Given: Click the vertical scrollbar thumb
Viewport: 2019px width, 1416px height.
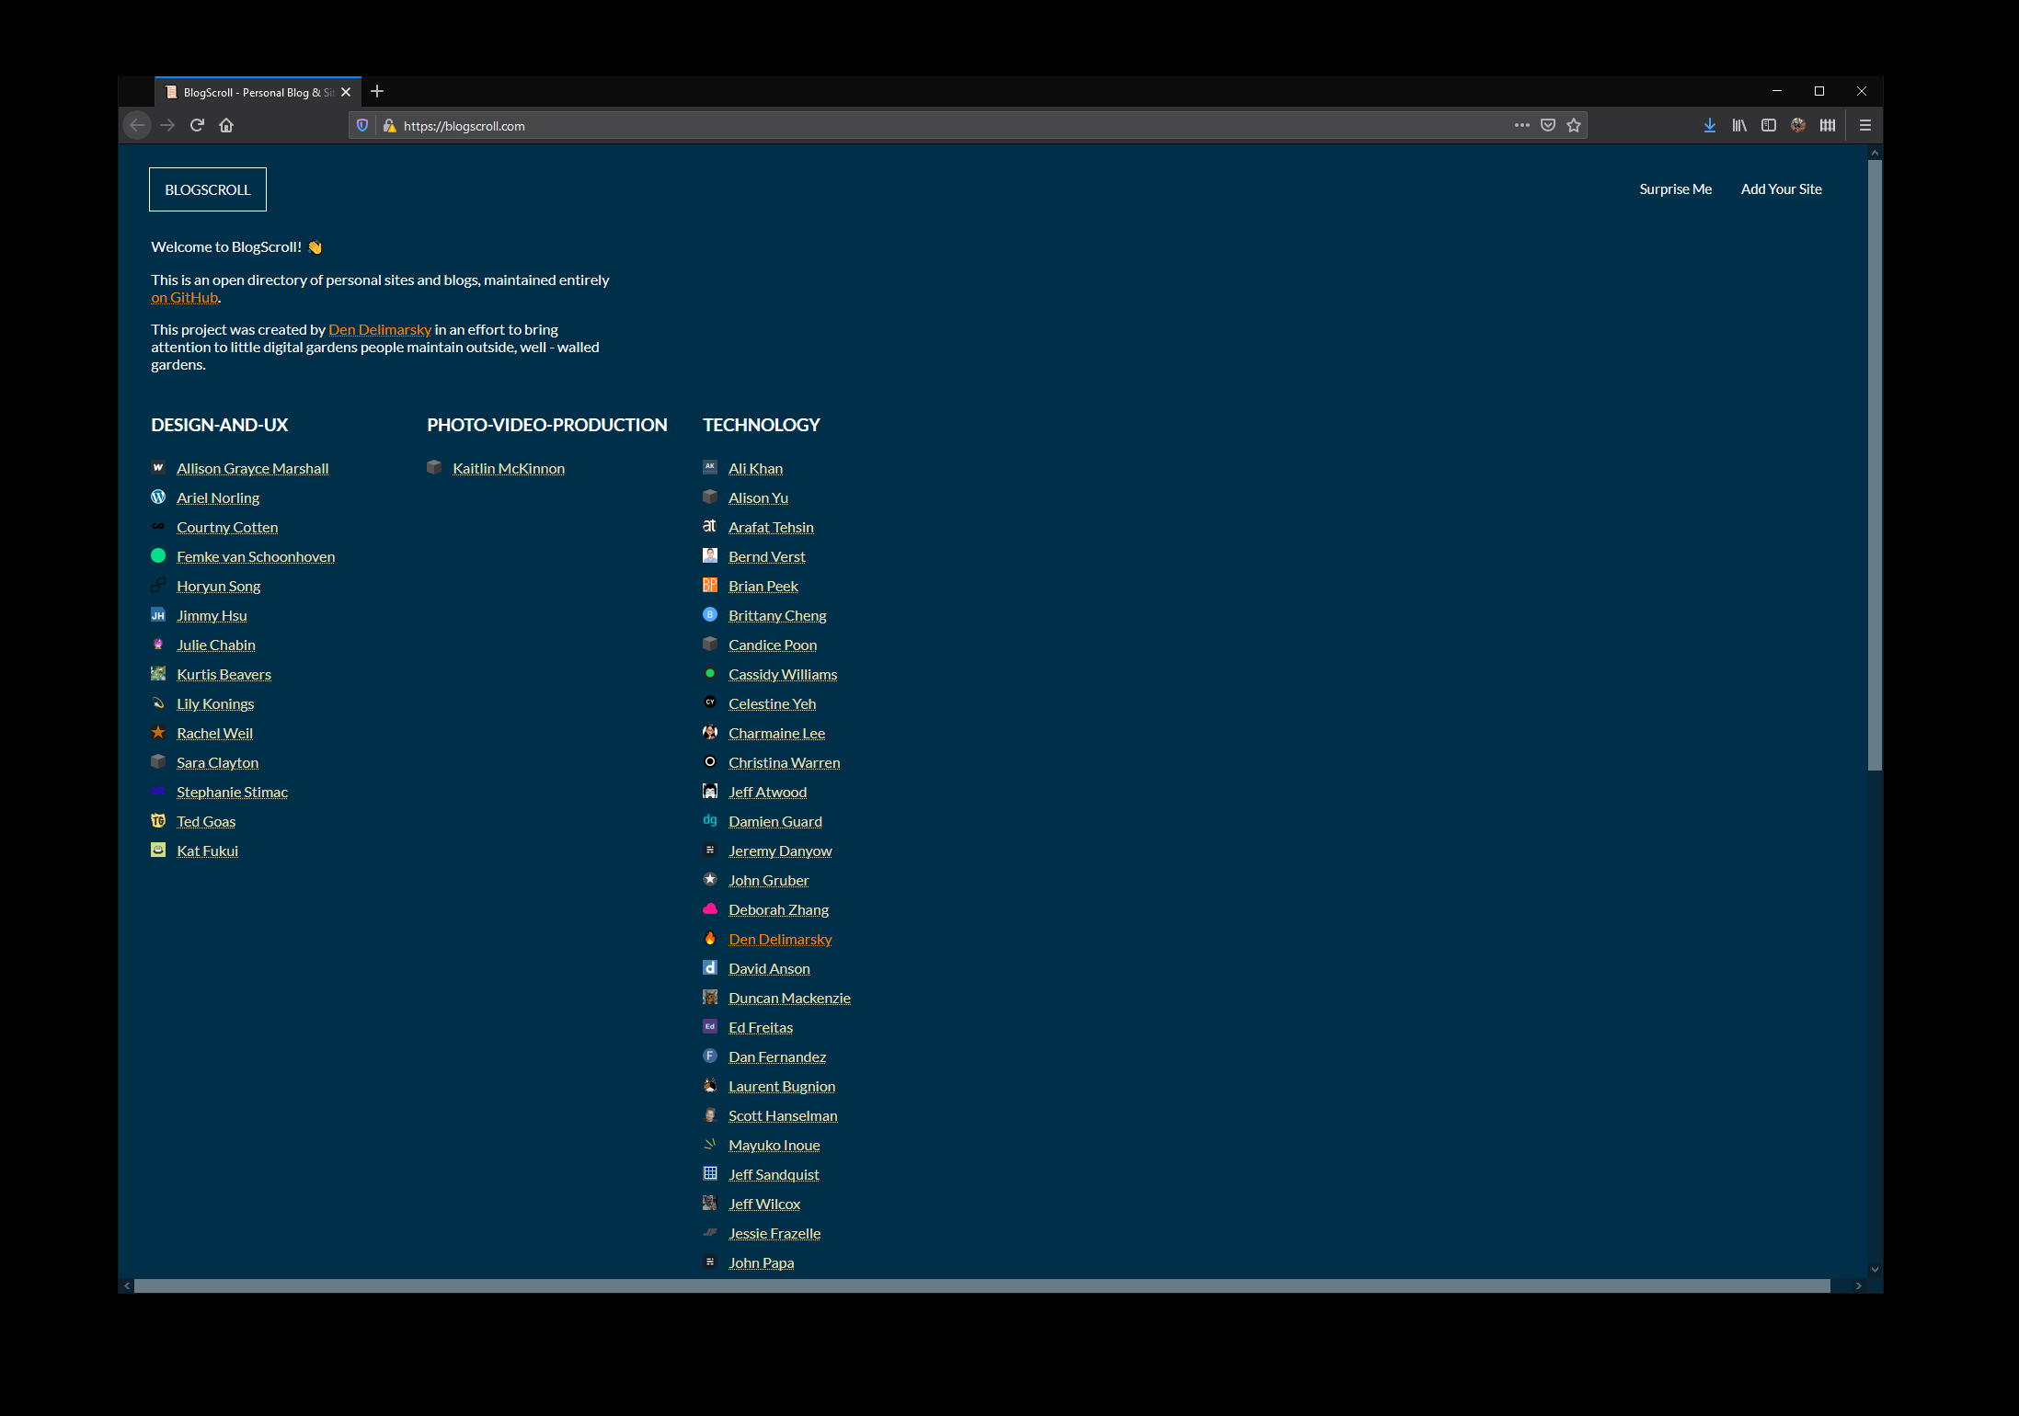Looking at the screenshot, I should 1875,465.
